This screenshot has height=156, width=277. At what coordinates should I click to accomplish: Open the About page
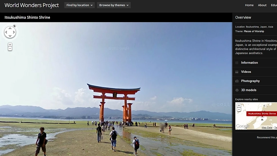click(262, 5)
